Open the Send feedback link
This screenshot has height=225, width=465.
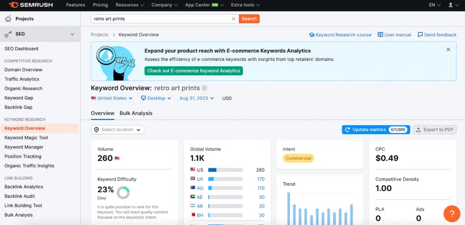(437, 35)
